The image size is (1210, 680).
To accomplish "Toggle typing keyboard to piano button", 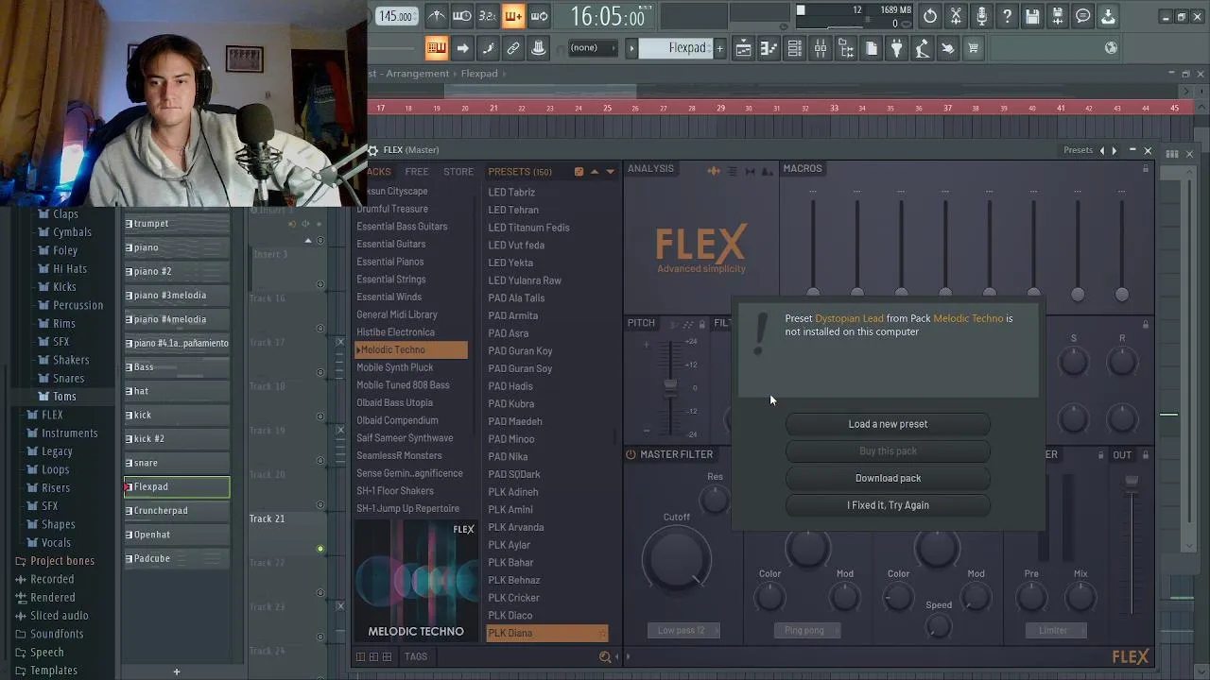I will (x=436, y=48).
